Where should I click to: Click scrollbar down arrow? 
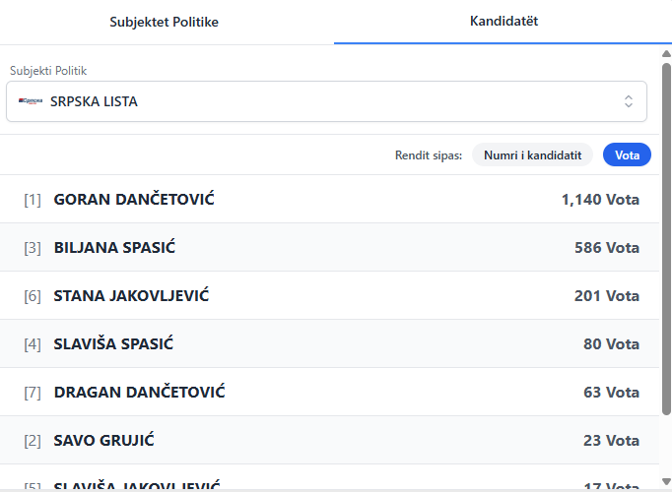coord(666,484)
